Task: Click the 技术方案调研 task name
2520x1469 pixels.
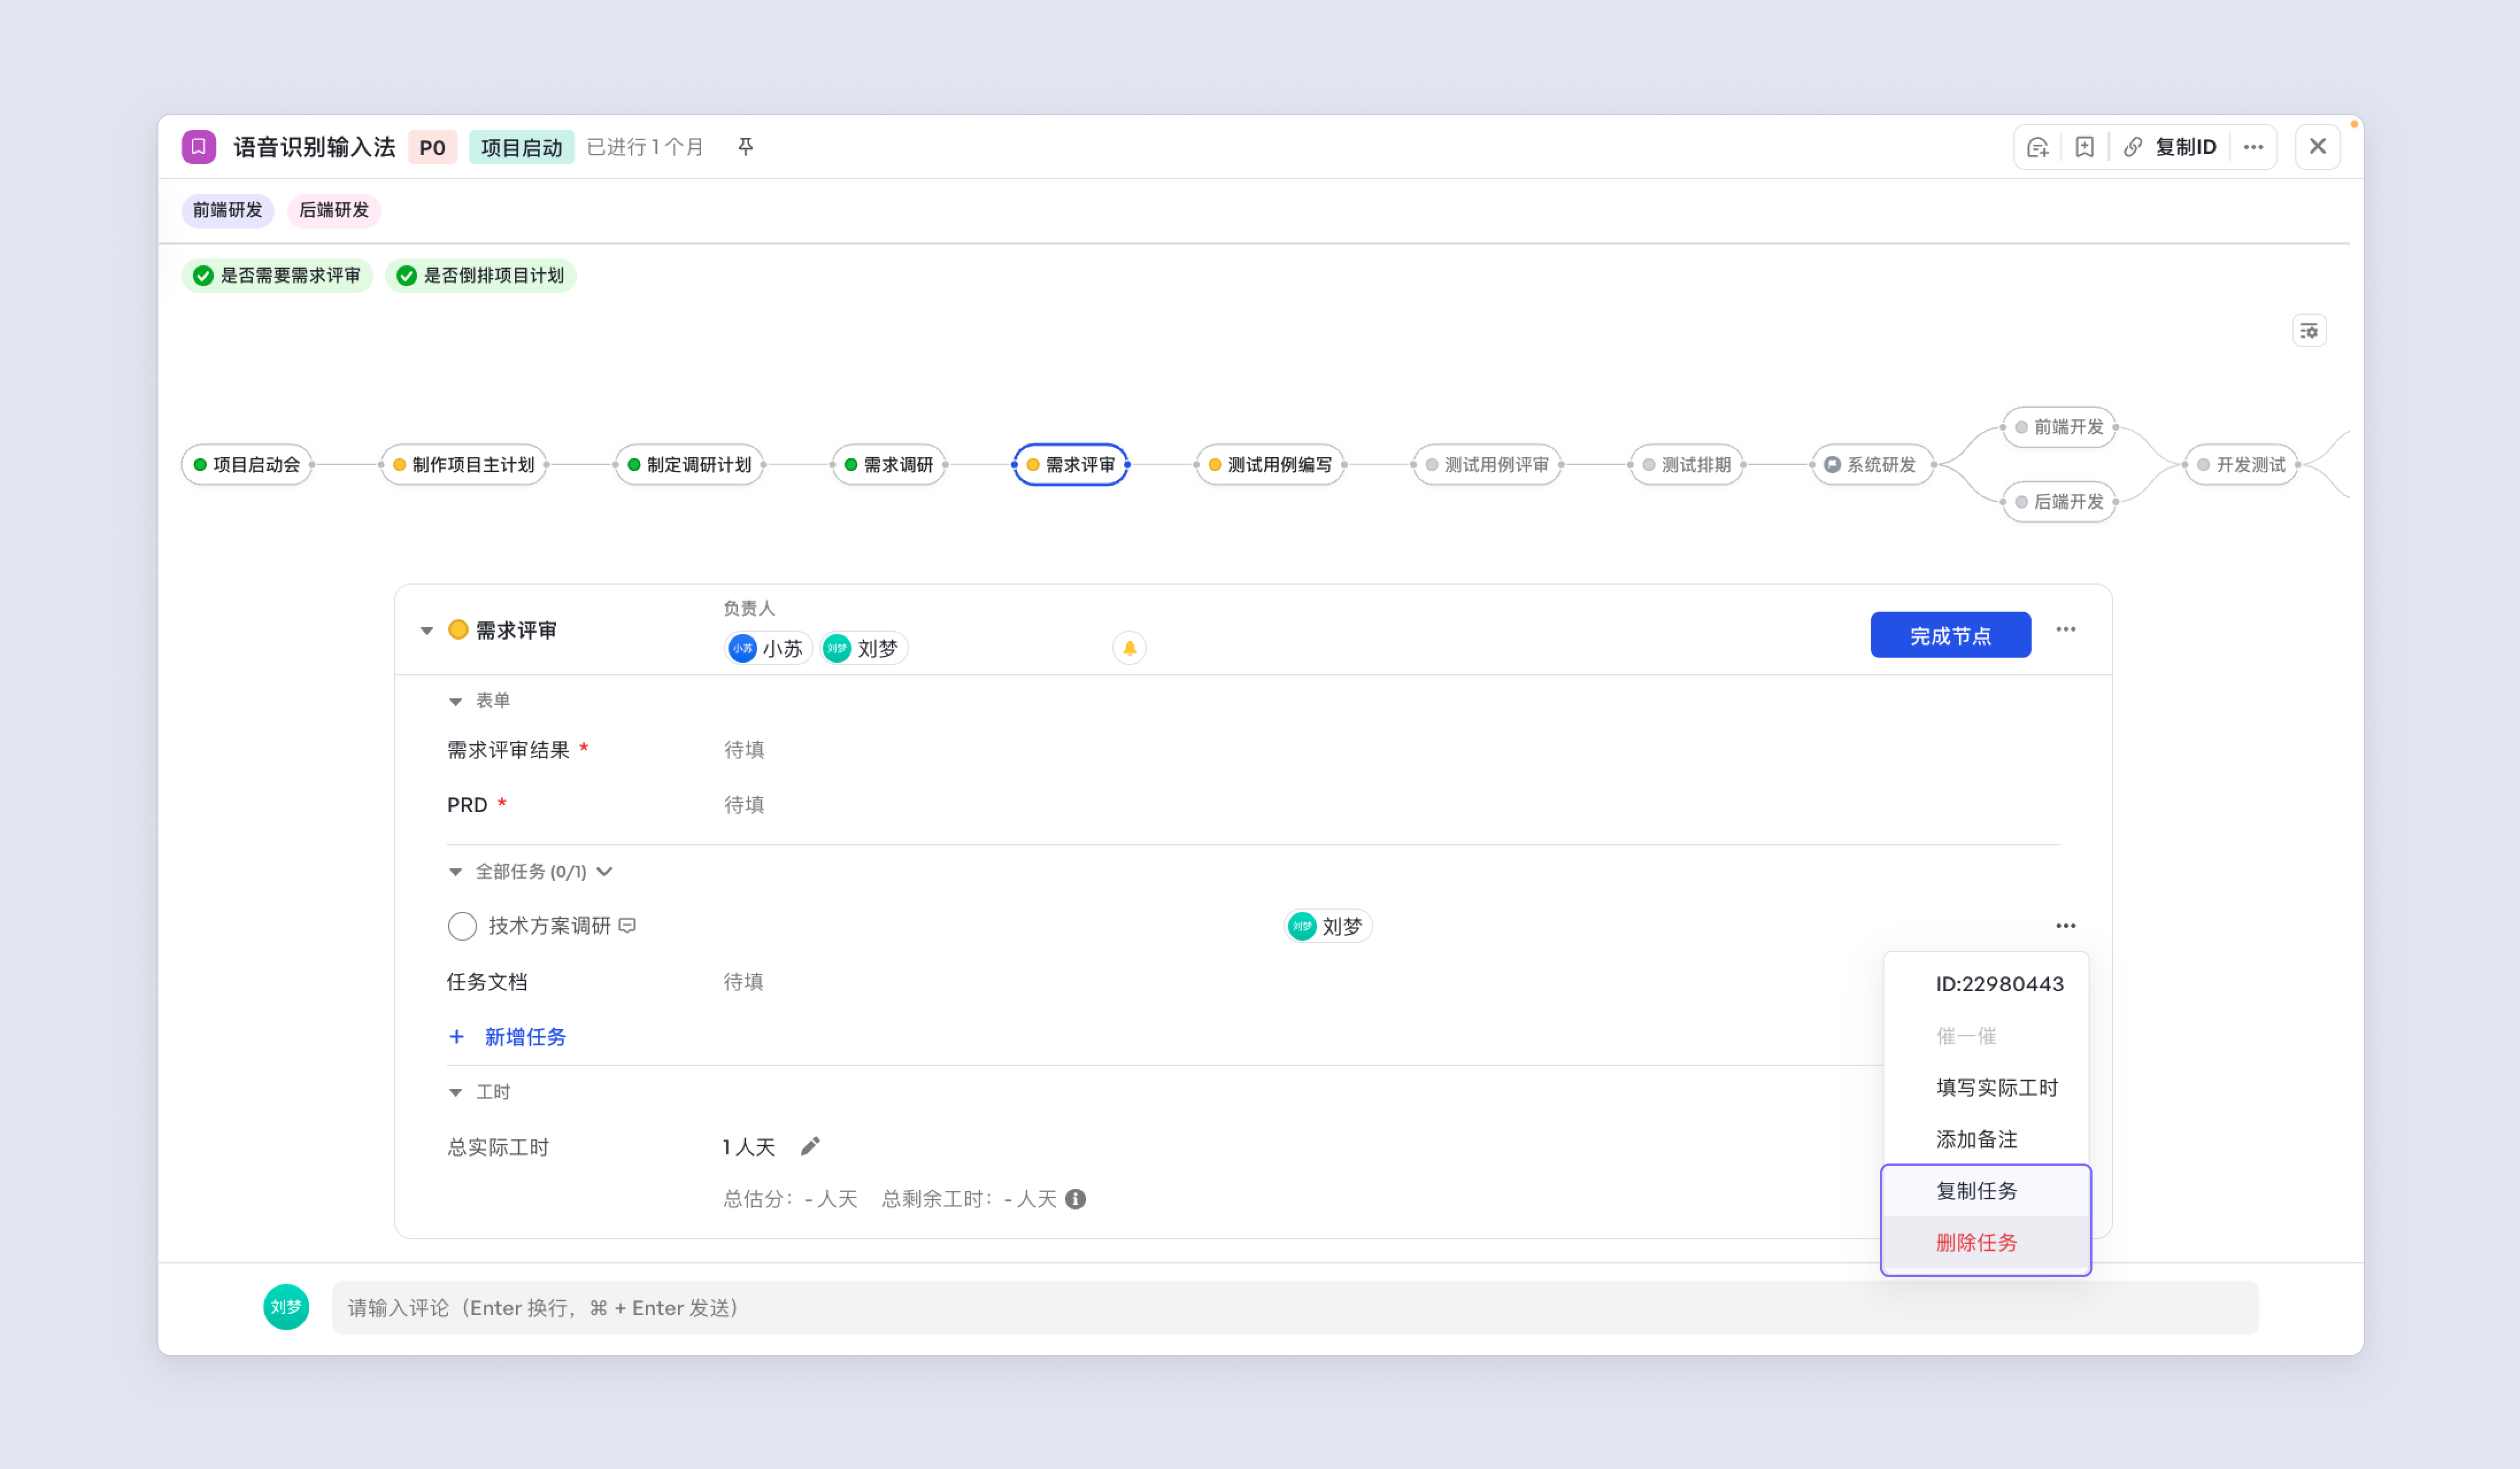Action: (x=549, y=925)
